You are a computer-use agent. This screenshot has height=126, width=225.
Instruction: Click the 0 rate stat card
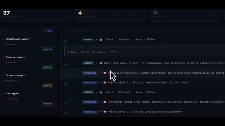click(185, 15)
